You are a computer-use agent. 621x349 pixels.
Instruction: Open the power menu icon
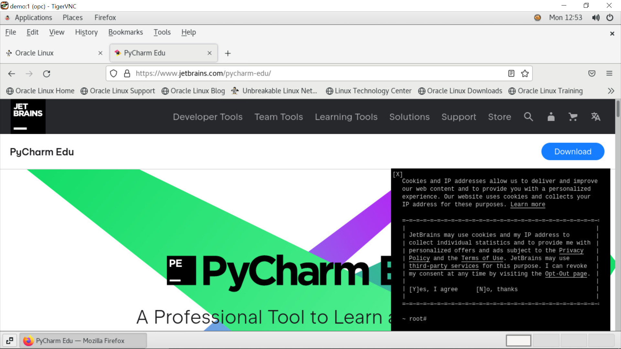coord(610,17)
